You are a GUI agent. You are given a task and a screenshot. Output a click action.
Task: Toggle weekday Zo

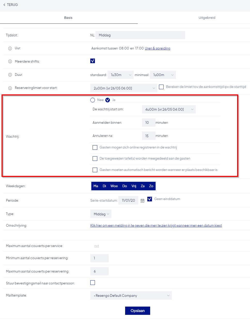pyautogui.click(x=151, y=186)
